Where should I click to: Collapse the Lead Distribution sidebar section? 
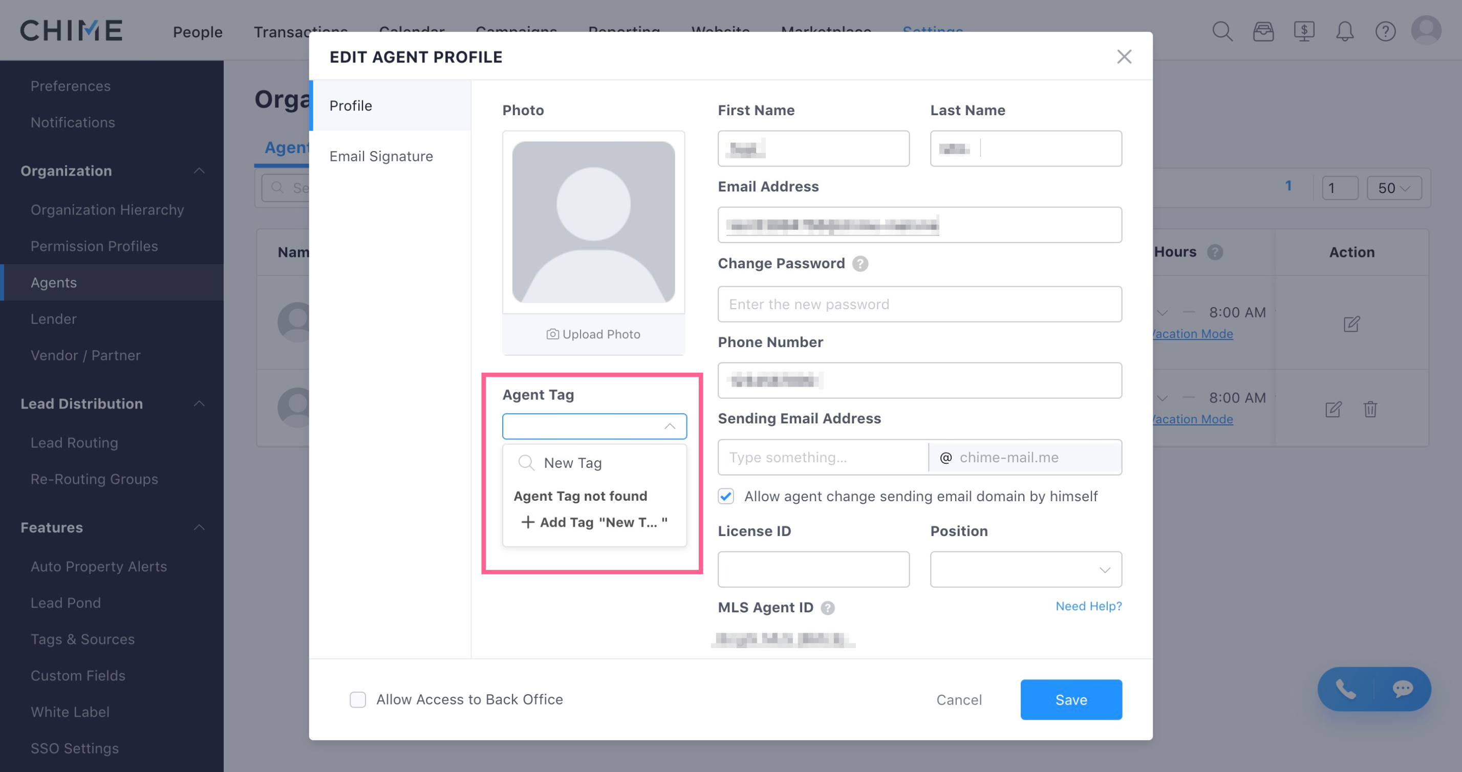(x=199, y=403)
